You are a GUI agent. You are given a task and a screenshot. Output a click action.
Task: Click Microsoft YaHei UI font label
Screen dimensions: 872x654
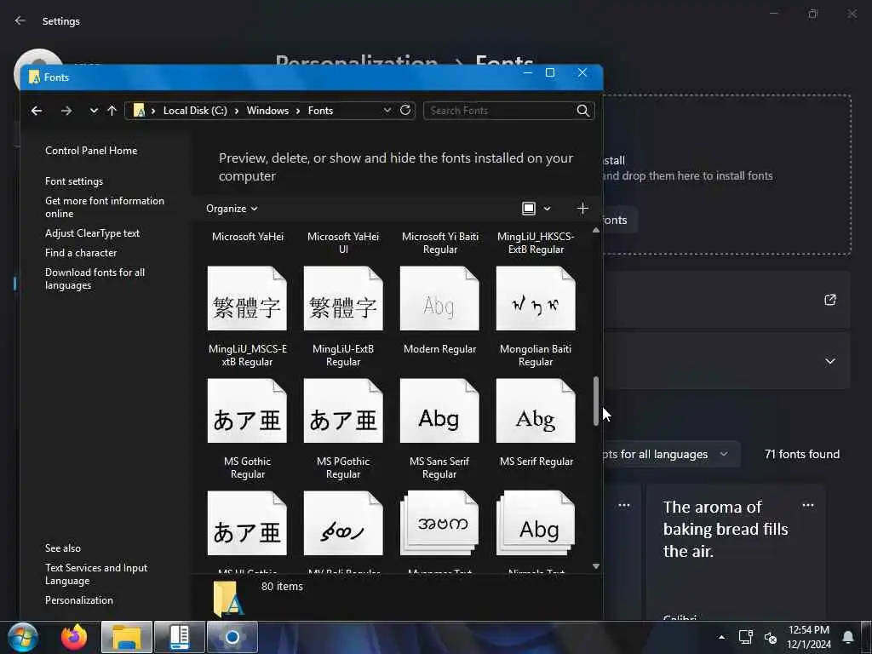click(343, 243)
